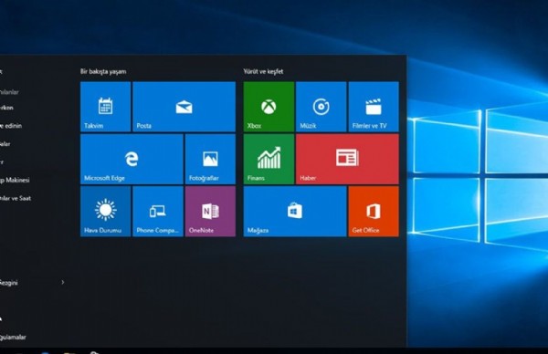
Task: Open the Finans finance tile
Action: point(269,159)
